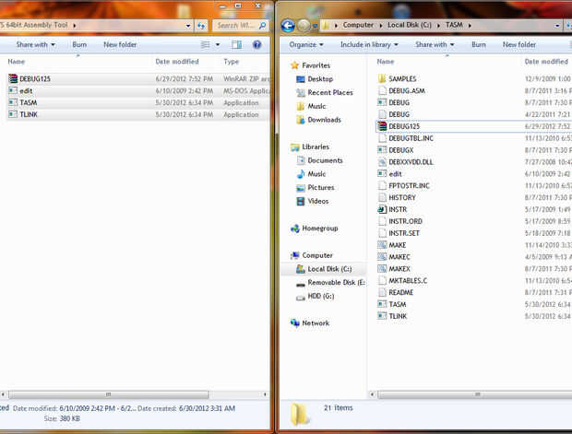Open Recent Places in Favorites
Viewport: 572px width, 434px height.
(325, 92)
